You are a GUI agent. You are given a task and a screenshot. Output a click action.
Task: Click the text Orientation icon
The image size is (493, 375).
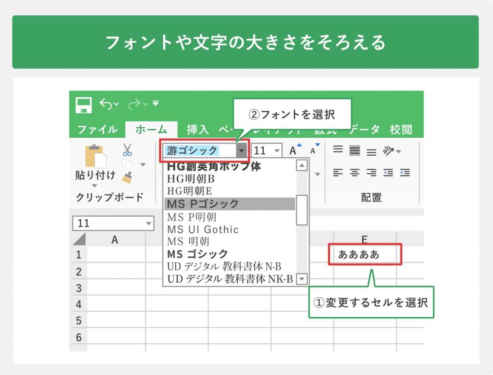[389, 151]
